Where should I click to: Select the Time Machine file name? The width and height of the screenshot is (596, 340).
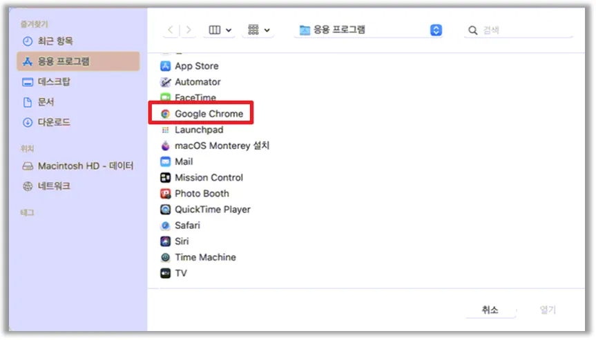tap(205, 257)
